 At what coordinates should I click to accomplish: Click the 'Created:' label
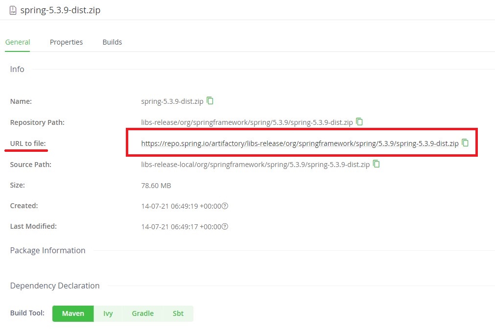tap(24, 206)
